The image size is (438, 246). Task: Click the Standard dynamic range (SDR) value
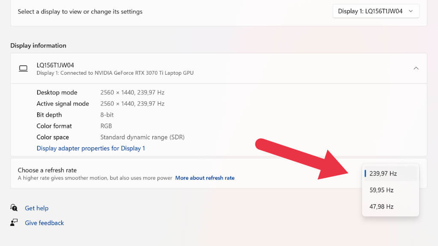point(142,137)
